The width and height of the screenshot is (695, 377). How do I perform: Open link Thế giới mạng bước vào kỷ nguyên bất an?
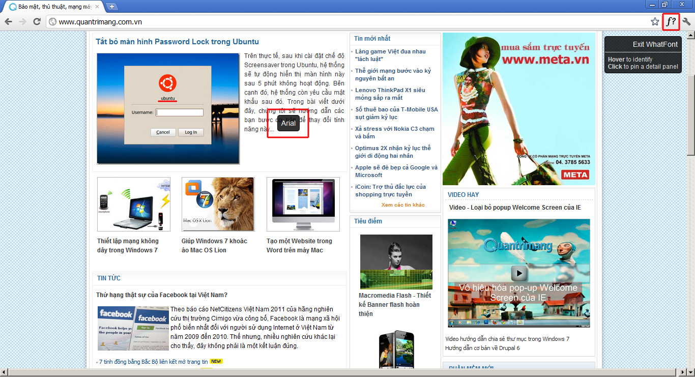click(x=393, y=74)
